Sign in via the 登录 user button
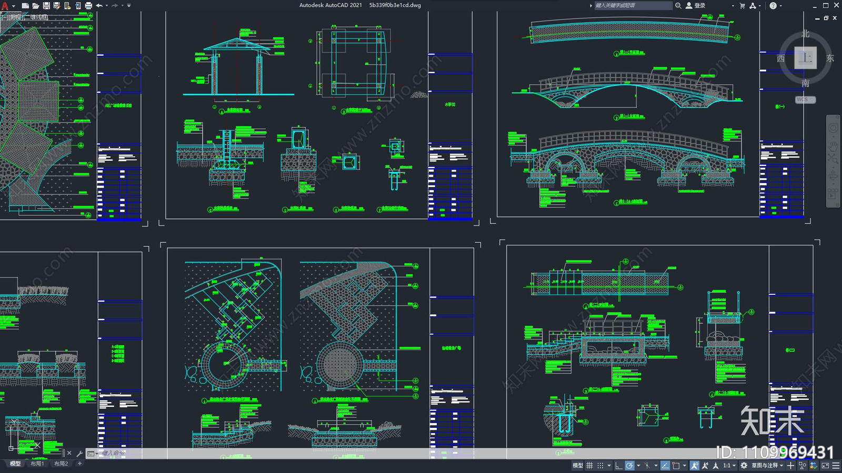842x473 pixels. (696, 5)
